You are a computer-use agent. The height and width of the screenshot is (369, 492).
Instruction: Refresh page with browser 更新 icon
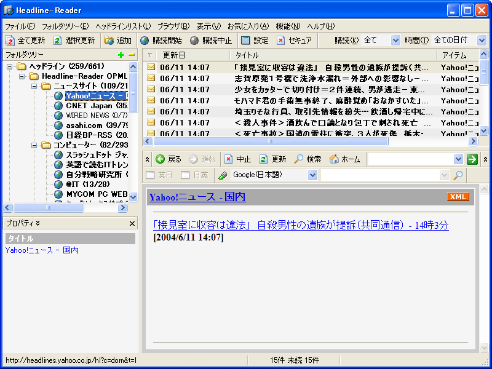[263, 159]
